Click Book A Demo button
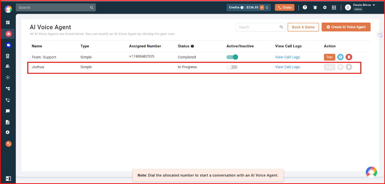 click(x=303, y=27)
